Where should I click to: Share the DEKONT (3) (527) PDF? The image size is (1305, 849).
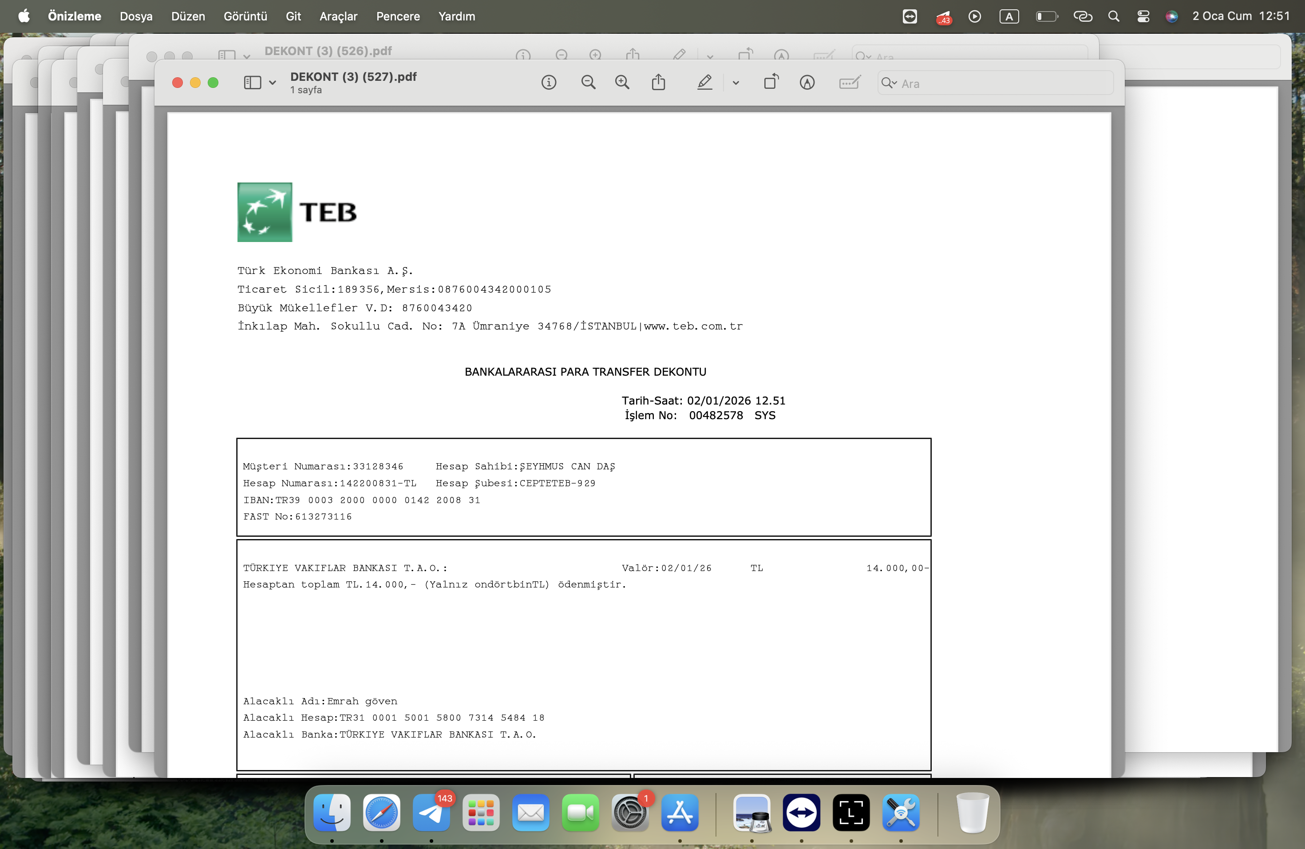[659, 82]
